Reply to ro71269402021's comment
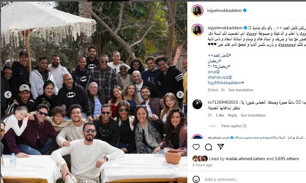 (233, 115)
